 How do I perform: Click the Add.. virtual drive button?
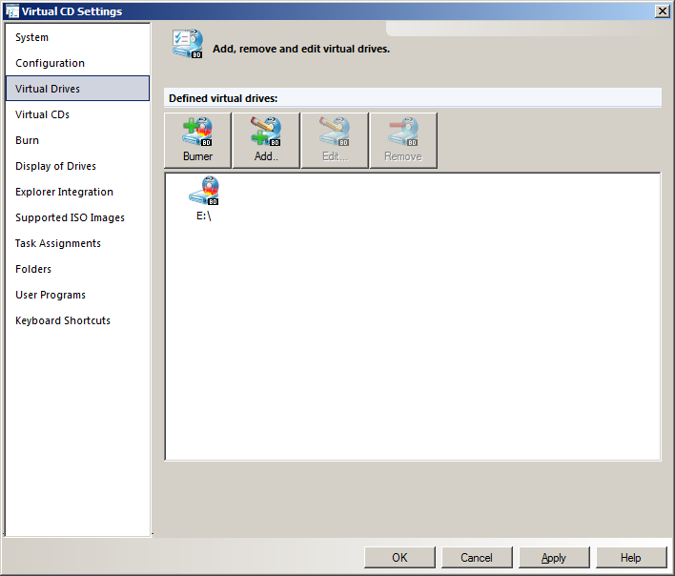click(266, 140)
